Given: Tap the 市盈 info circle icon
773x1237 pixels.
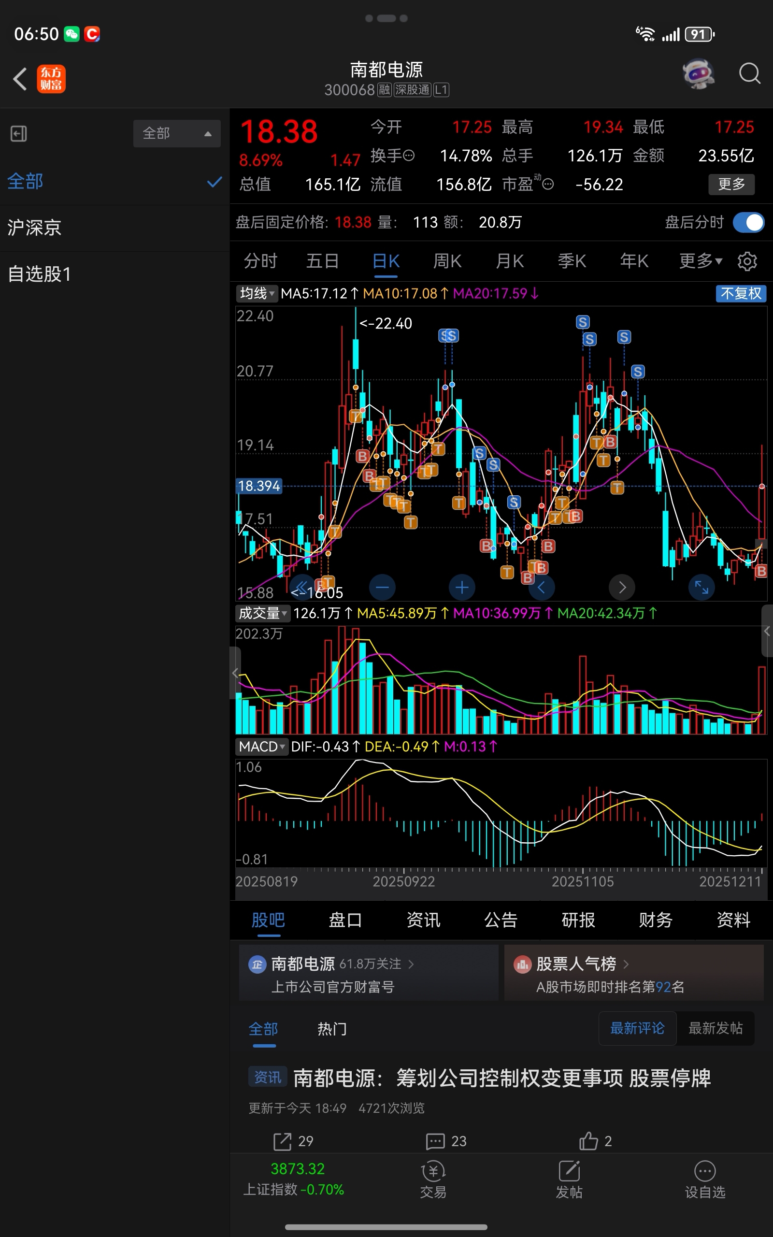Looking at the screenshot, I should click(x=547, y=184).
